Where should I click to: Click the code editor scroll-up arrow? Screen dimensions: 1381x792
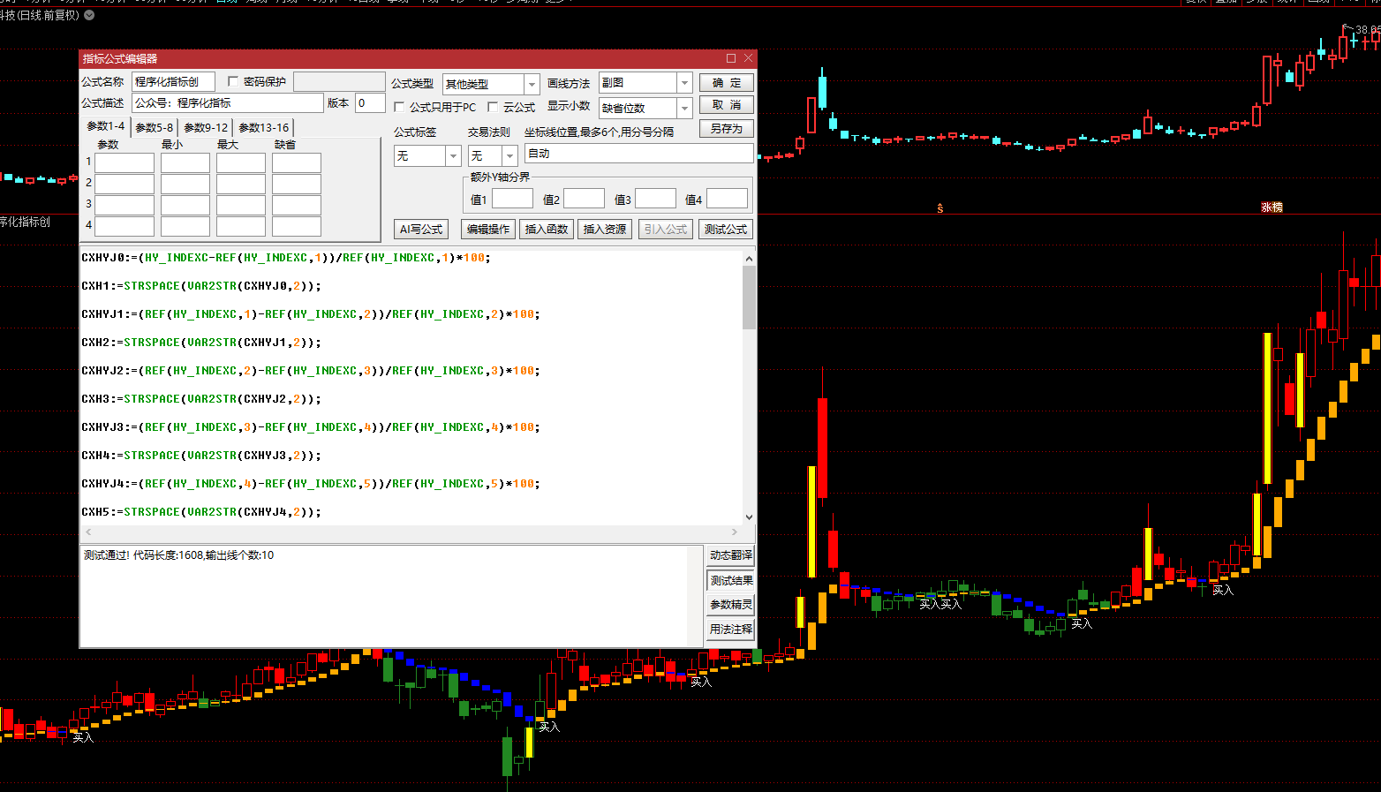click(x=749, y=259)
